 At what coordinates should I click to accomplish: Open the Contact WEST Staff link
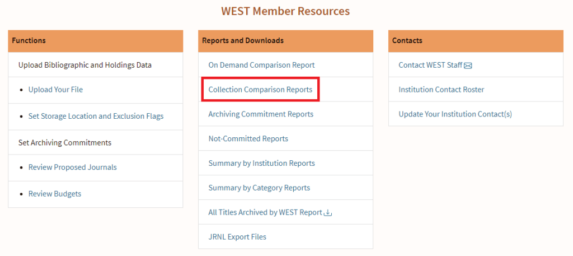pyautogui.click(x=430, y=65)
